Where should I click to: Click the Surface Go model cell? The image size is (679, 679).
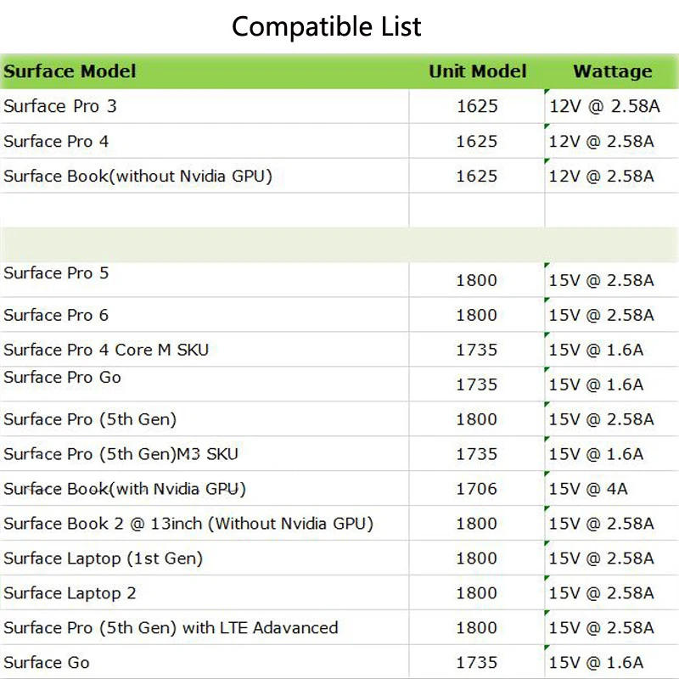point(47,663)
